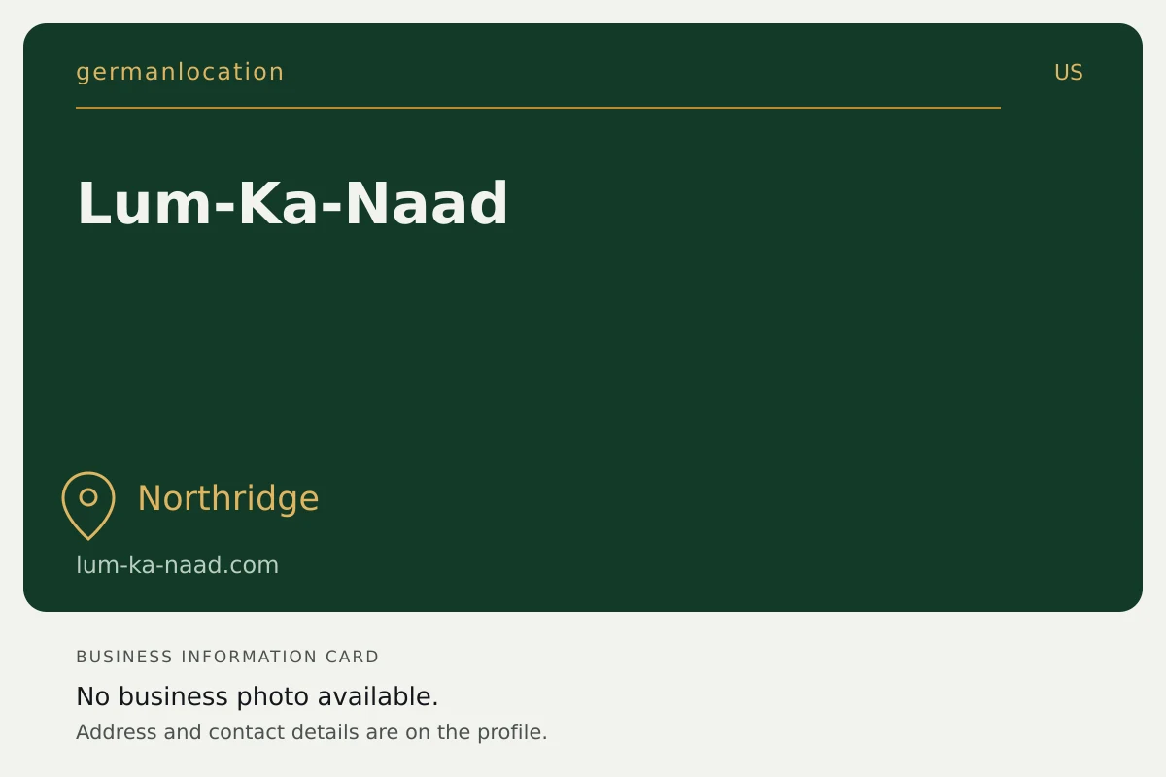Click the pointed bottom tip of the pin icon
This screenshot has height=777, width=1166.
point(88,535)
